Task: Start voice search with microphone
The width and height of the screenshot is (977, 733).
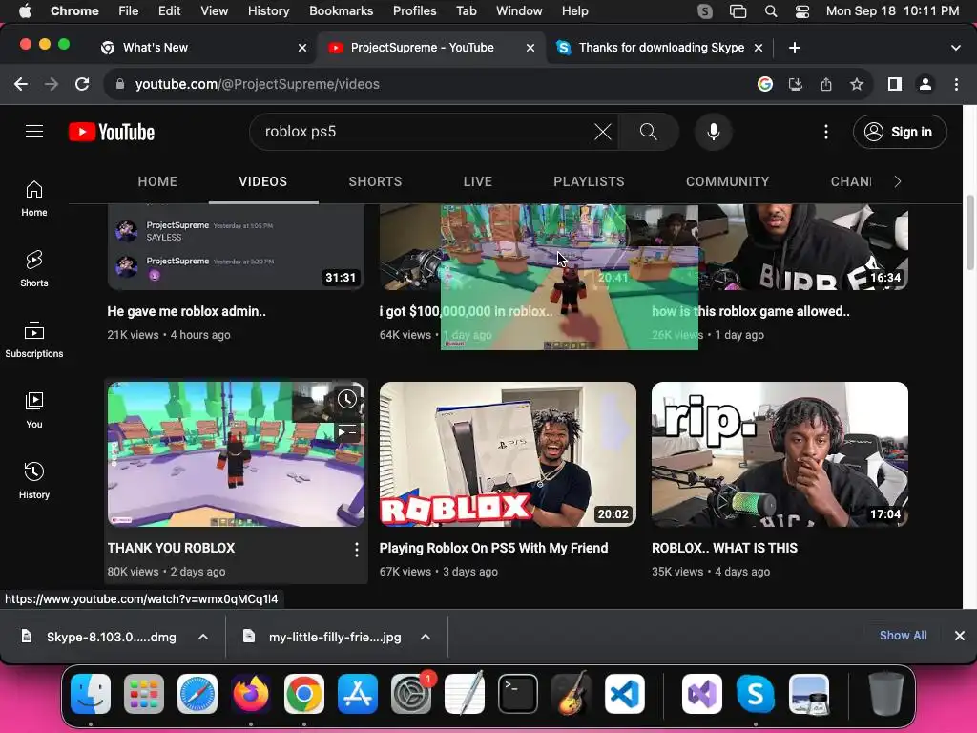Action: 714,132
